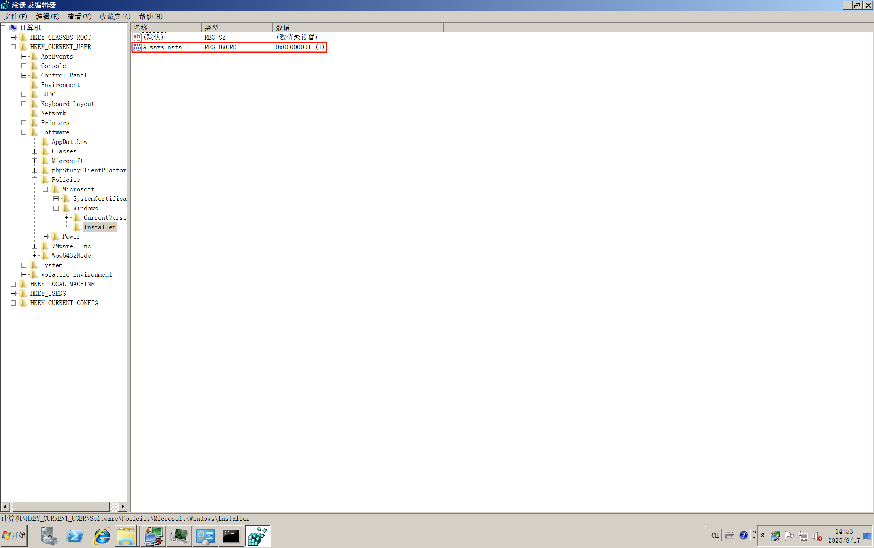Image resolution: width=874 pixels, height=548 pixels.
Task: Select the Control Panel registry key
Action: pyautogui.click(x=64, y=75)
